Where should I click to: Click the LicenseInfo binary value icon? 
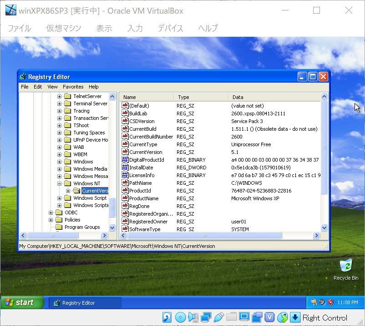point(125,175)
